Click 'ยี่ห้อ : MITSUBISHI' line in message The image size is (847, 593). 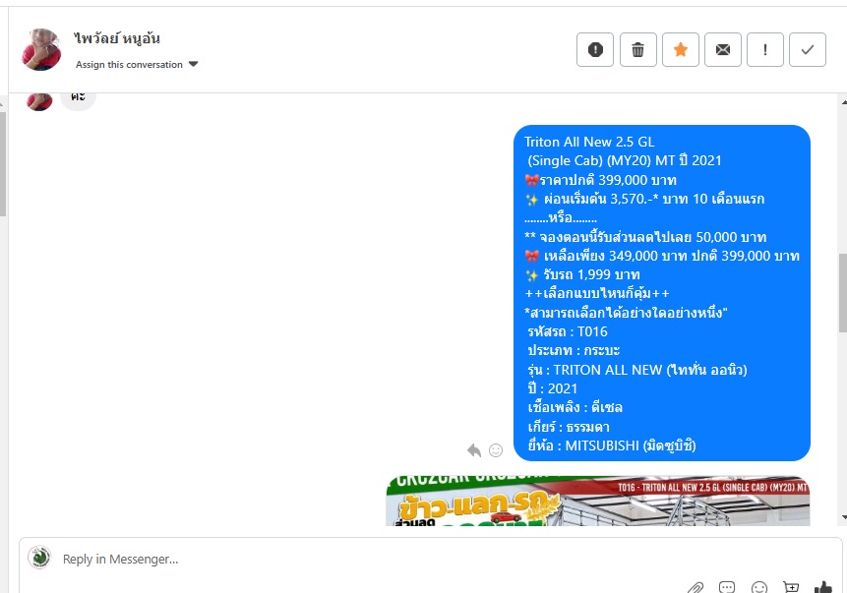[612, 445]
